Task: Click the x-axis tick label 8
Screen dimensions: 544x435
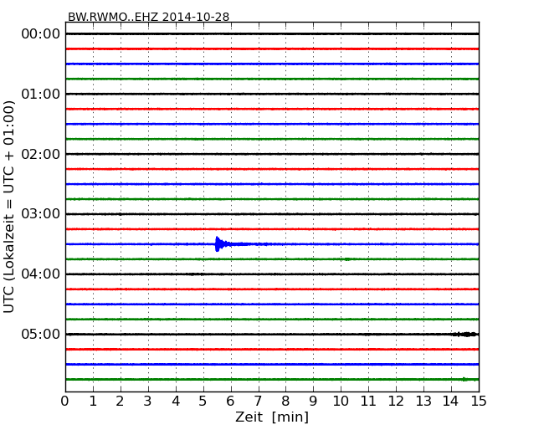Action: pyautogui.click(x=285, y=402)
